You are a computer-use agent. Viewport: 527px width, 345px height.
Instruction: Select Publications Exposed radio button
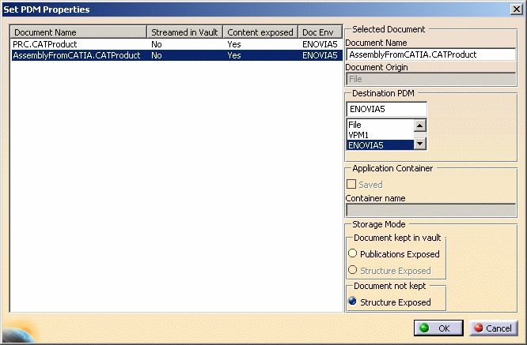point(353,254)
